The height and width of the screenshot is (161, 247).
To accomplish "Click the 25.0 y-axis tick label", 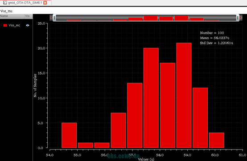I will point(41,24).
